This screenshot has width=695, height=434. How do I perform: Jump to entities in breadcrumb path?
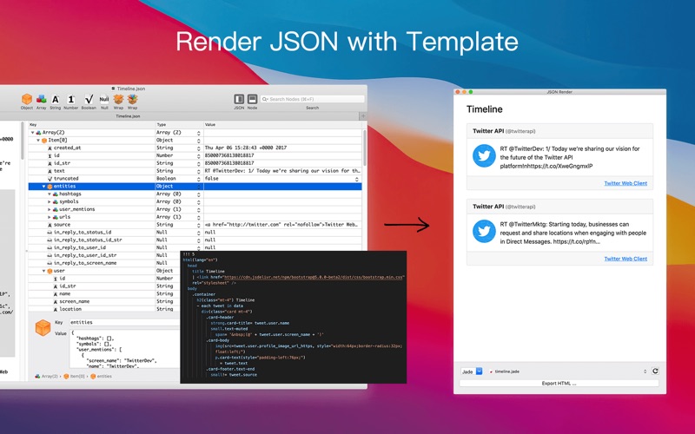(x=101, y=377)
